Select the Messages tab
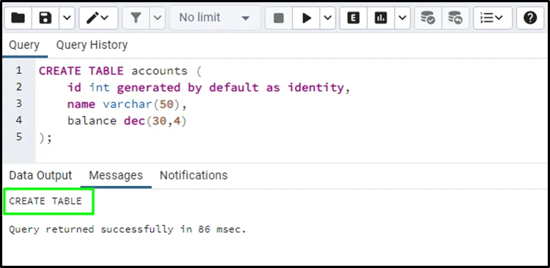 (116, 175)
